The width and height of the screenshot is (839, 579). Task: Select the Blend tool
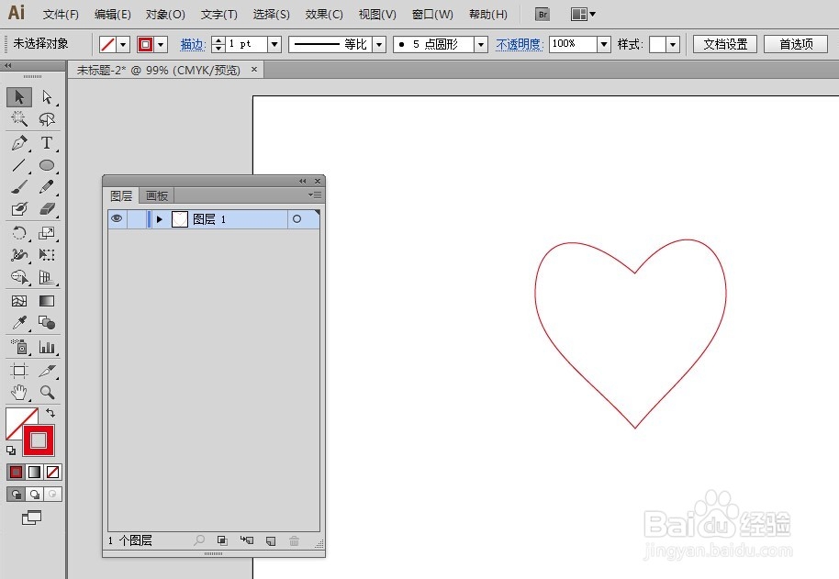47,323
